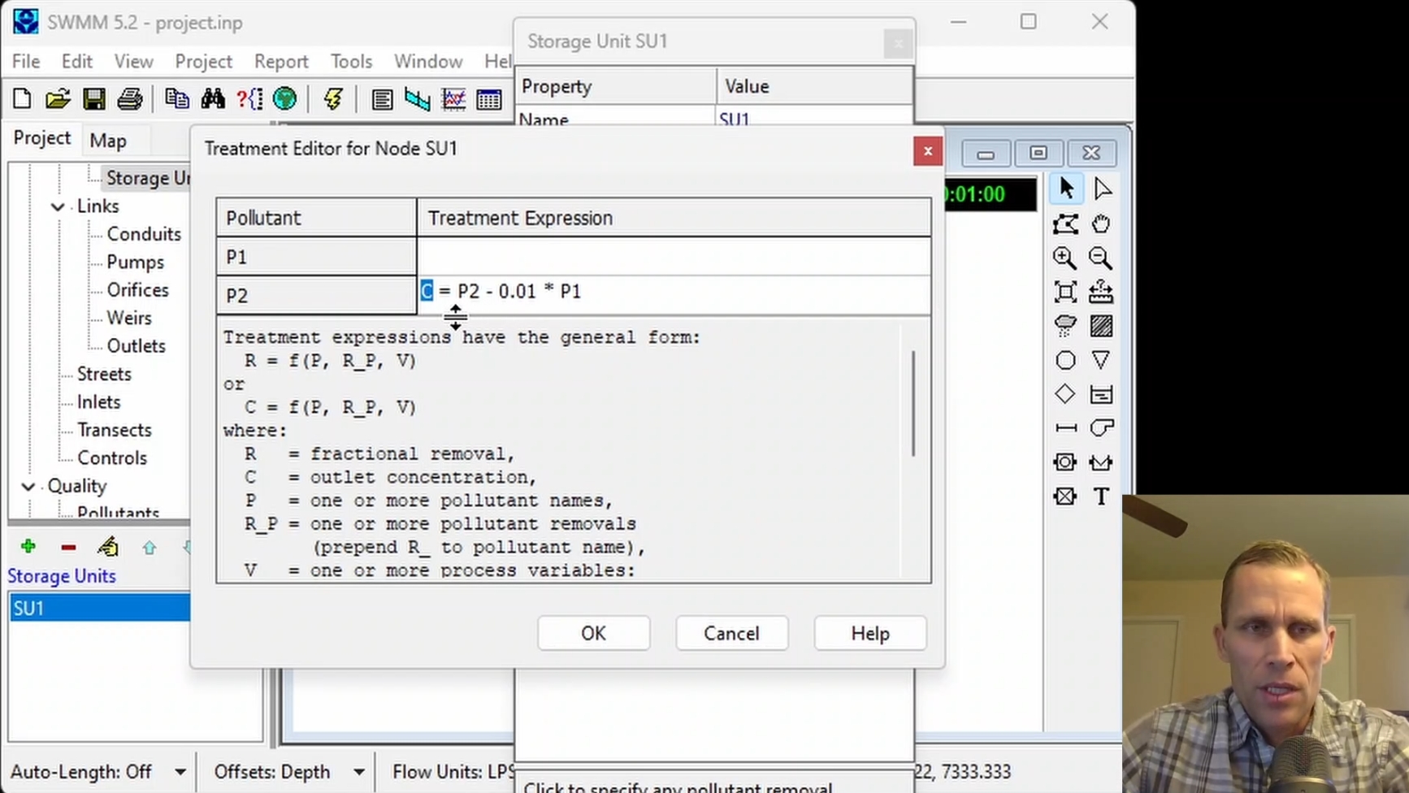The height and width of the screenshot is (793, 1409).
Task: Open the Project menu
Action: 203,62
